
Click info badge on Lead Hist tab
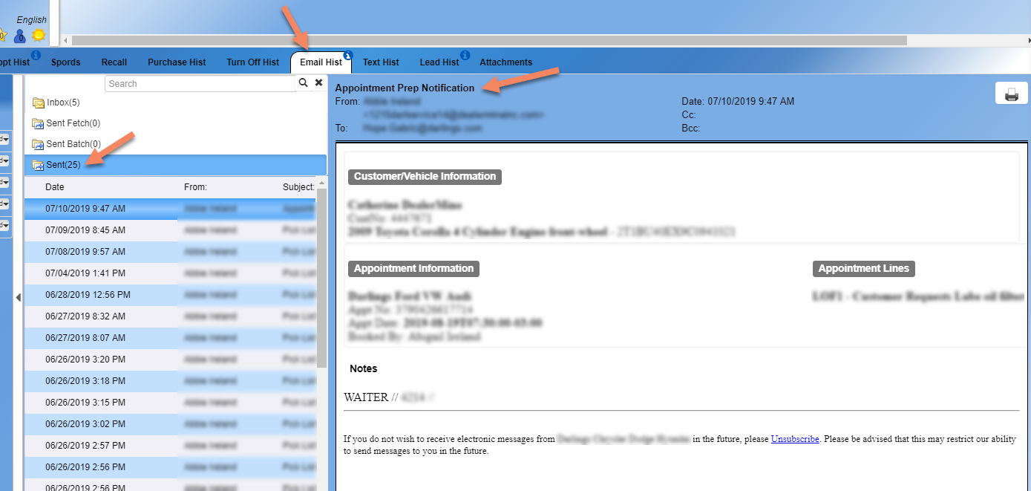point(465,55)
